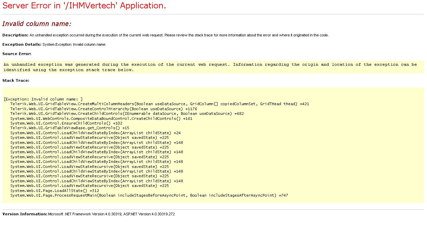
Task: Click the bold 'Stack Trace:' label
Action: [16, 80]
